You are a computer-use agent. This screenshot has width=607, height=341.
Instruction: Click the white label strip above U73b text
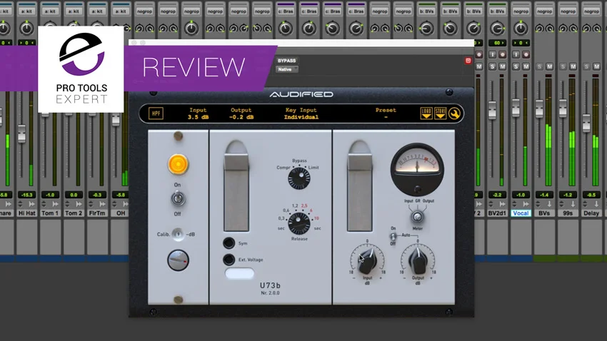click(240, 273)
